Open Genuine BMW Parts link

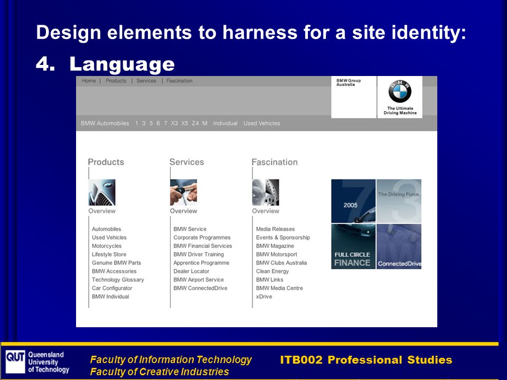116,263
